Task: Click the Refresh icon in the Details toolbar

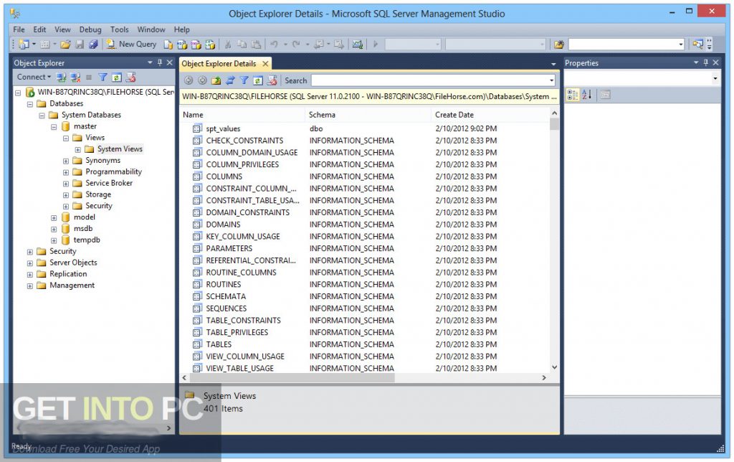Action: click(258, 80)
